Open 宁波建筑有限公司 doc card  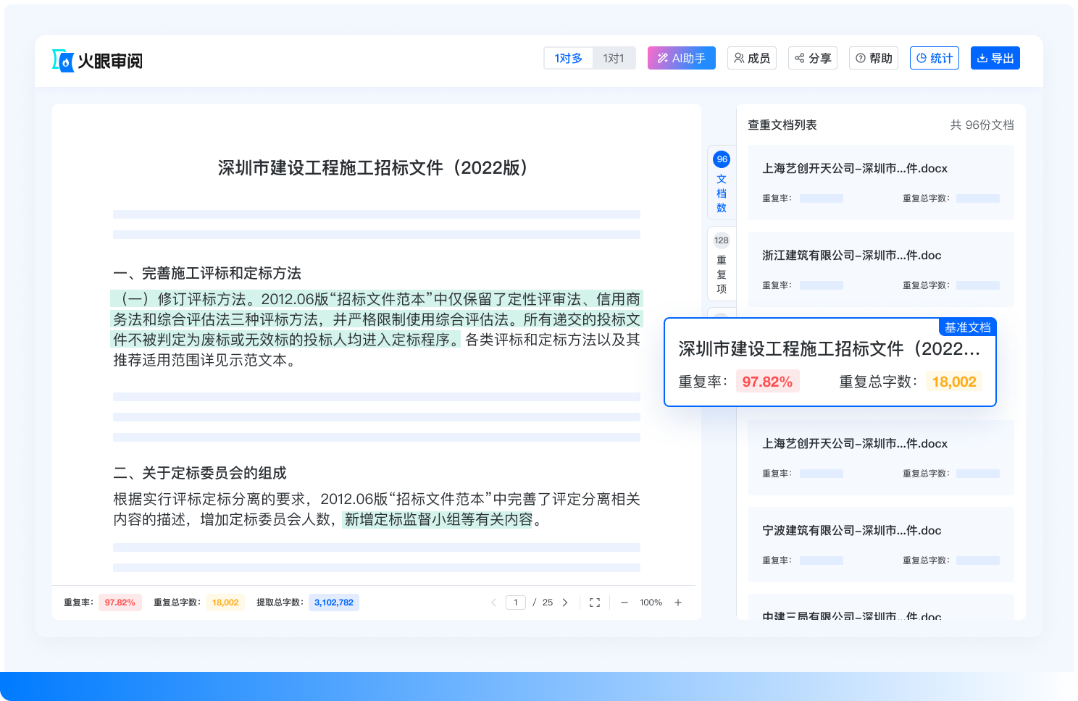(x=881, y=545)
